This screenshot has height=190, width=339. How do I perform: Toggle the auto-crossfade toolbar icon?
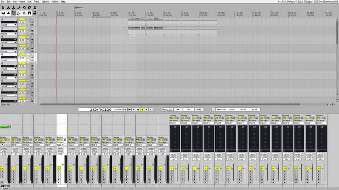3,13
